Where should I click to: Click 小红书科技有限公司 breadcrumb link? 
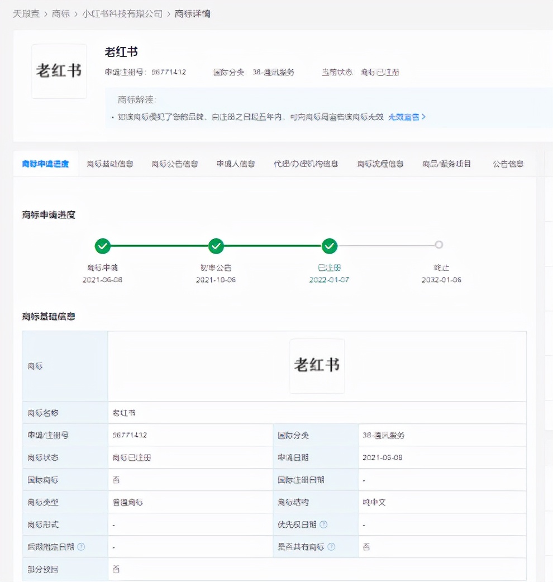[122, 13]
